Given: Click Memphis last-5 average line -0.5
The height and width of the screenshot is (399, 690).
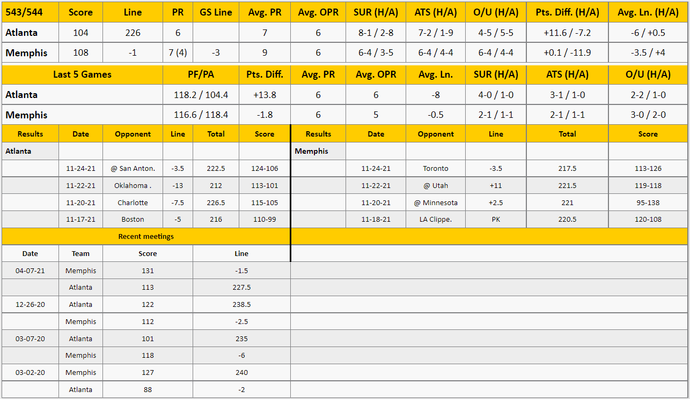Looking at the screenshot, I should point(436,115).
